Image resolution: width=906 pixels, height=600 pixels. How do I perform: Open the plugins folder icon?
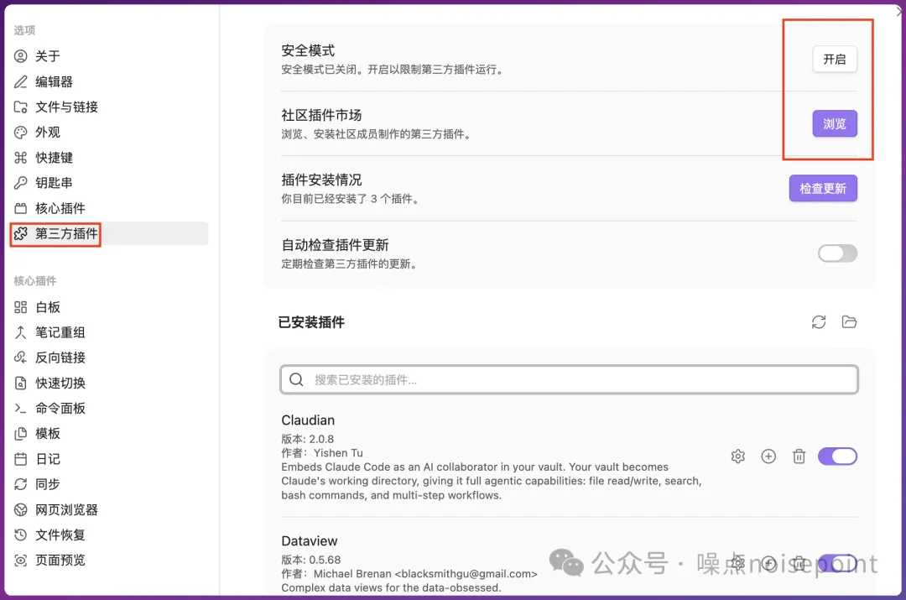pos(849,322)
